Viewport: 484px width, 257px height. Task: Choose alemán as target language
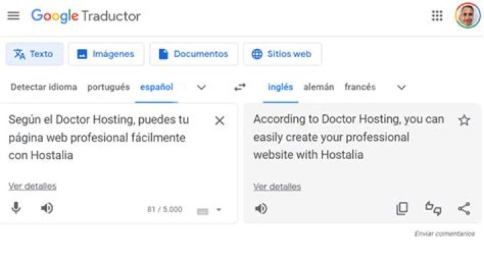[x=319, y=87]
